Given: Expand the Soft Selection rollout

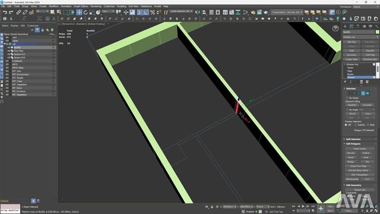Looking at the screenshot, I should click(x=353, y=139).
